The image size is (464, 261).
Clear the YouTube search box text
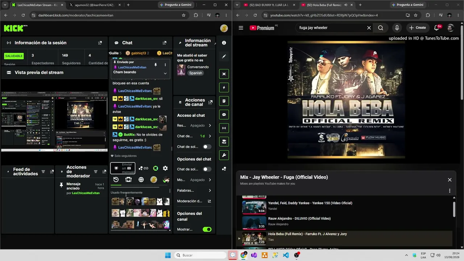click(369, 28)
